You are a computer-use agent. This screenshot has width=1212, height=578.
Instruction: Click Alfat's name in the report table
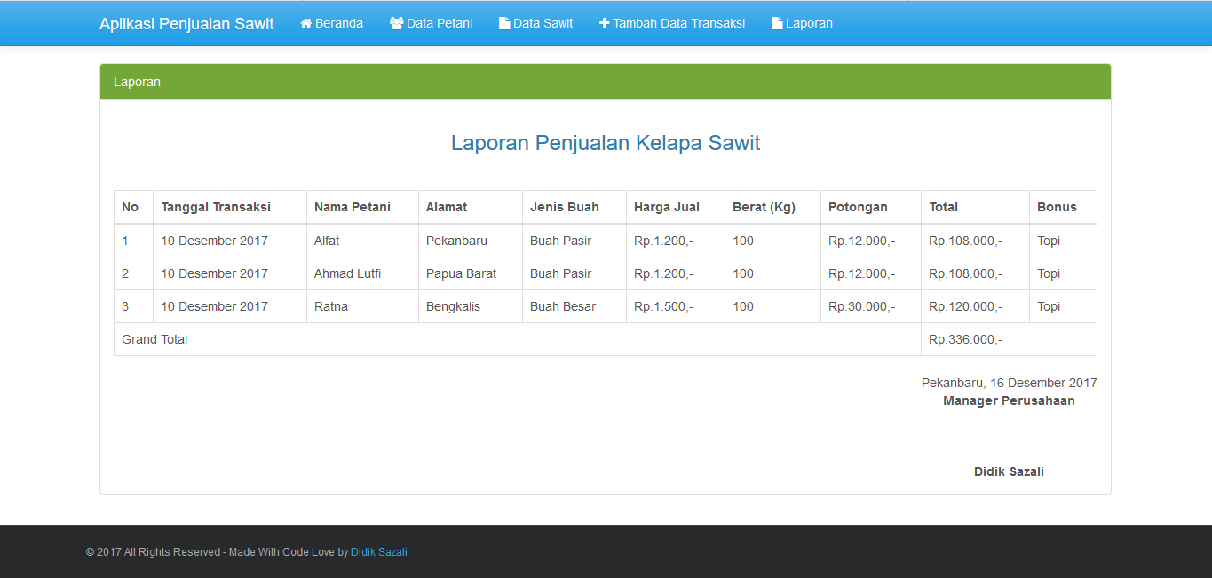coord(329,240)
